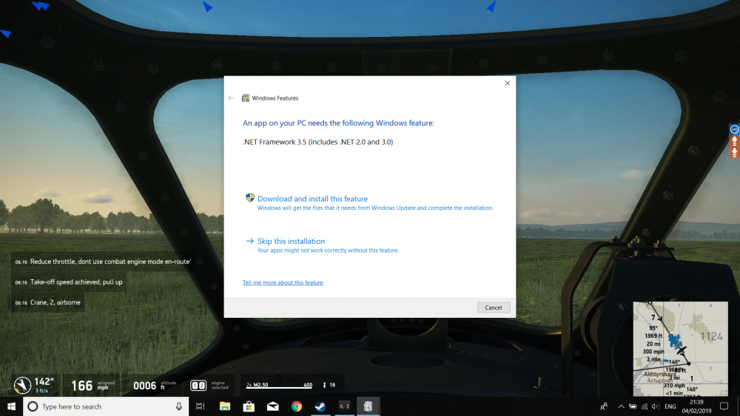740x416 pixels.
Task: Launch Microsoft Store from taskbar
Action: pos(249,406)
